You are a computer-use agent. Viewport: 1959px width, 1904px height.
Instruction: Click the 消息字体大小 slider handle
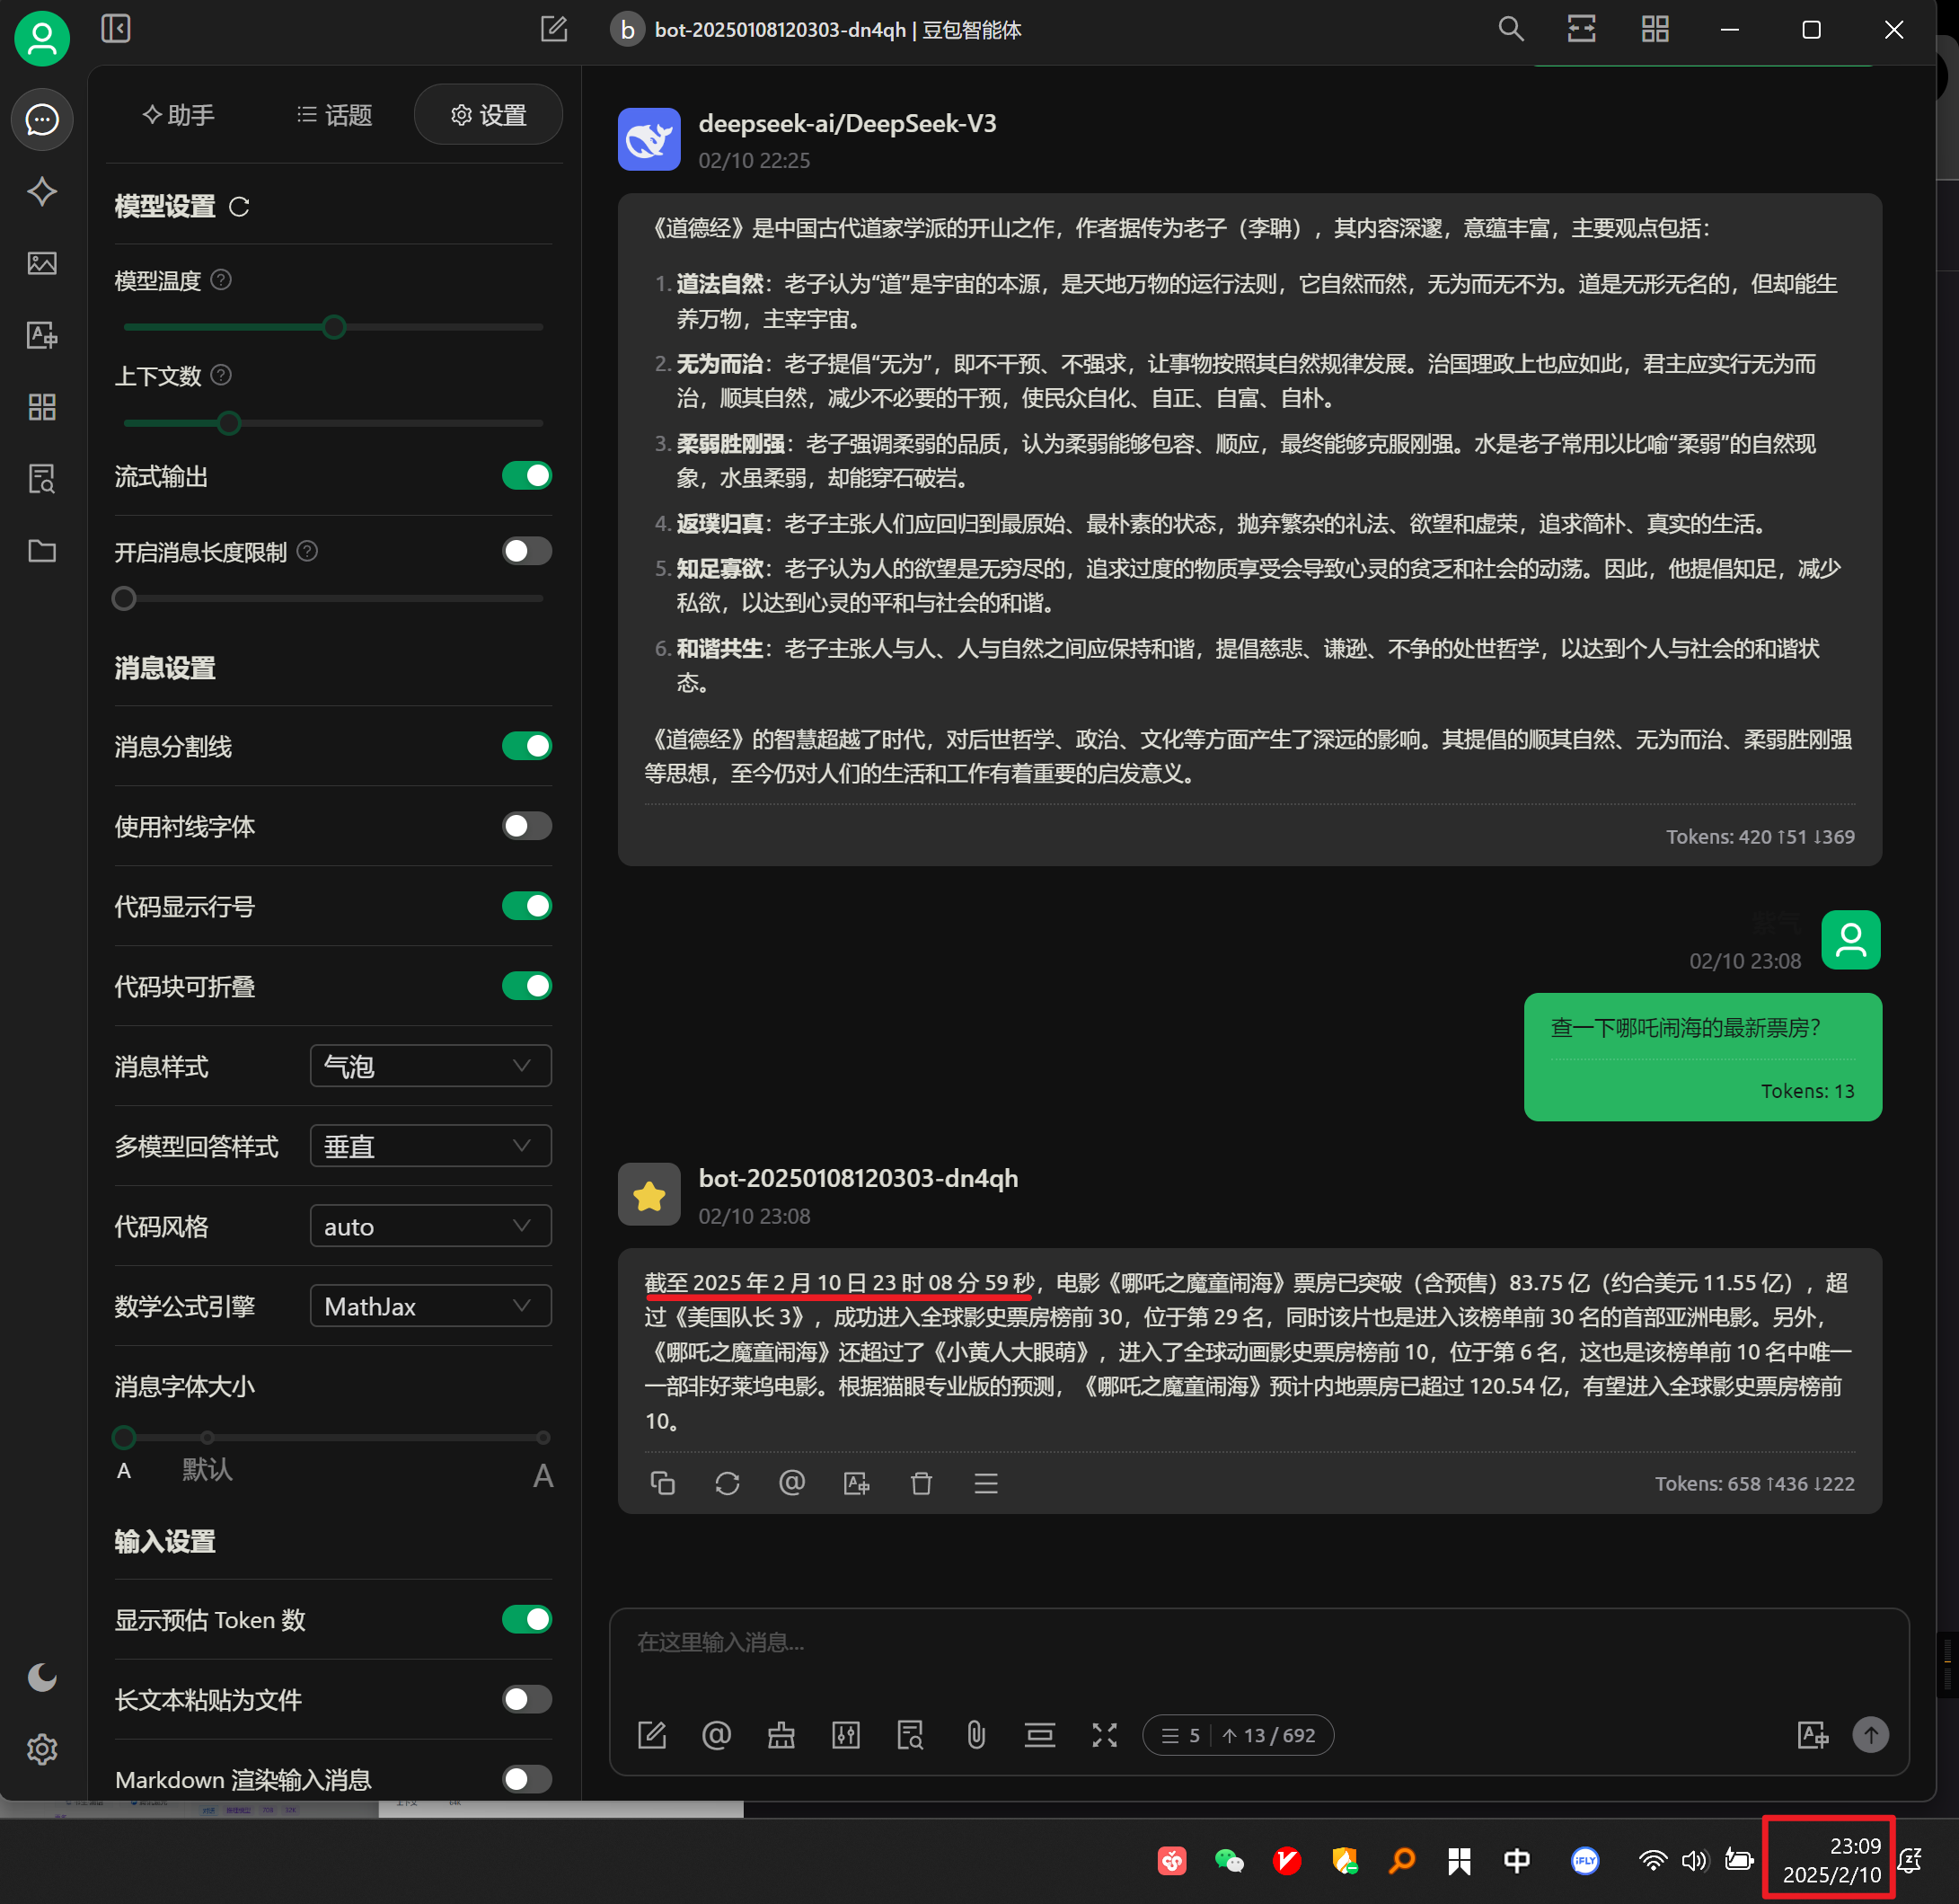pyautogui.click(x=124, y=1438)
